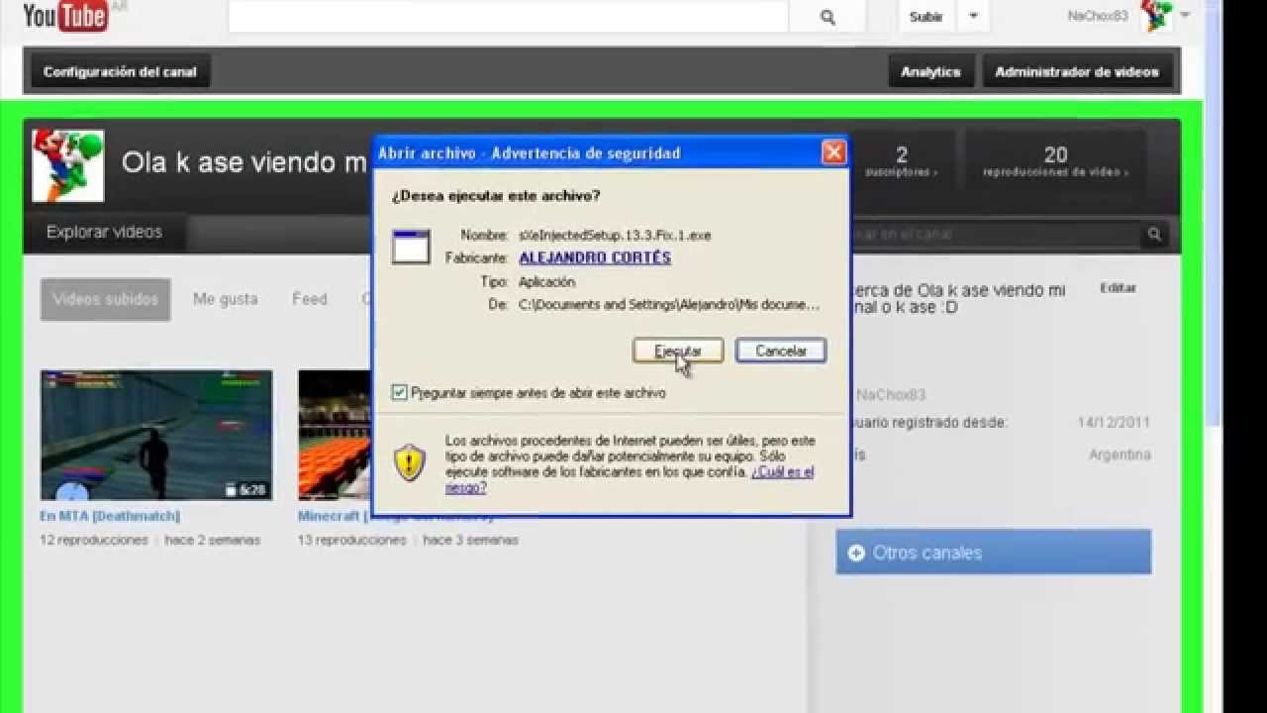The image size is (1267, 713).
Task: Expand the Otros canales section
Action: click(993, 553)
